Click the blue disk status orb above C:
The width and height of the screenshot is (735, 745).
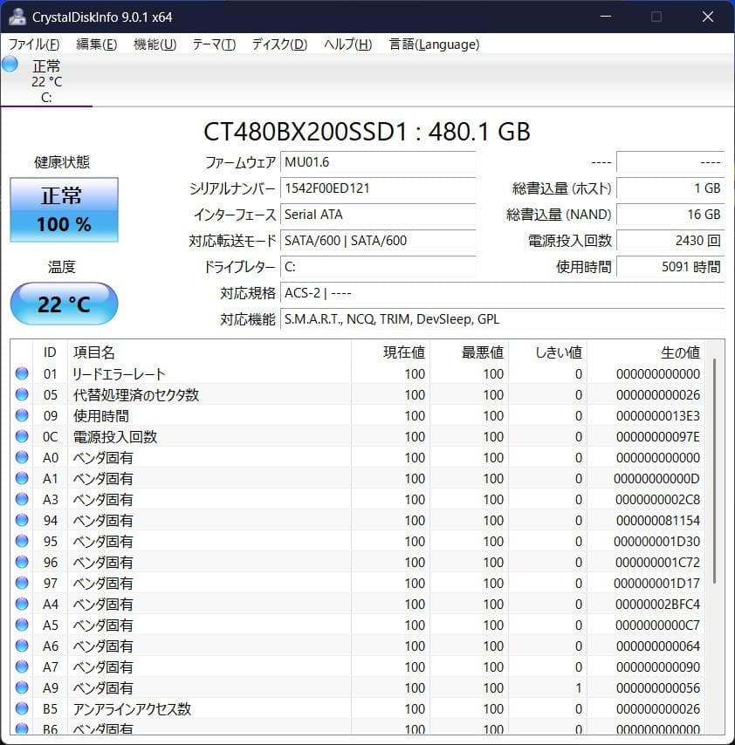pos(10,65)
